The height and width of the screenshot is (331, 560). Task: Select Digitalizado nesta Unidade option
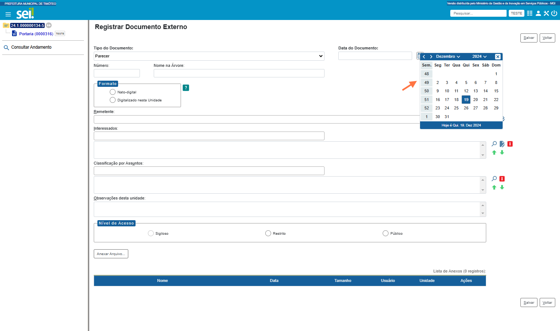point(113,100)
